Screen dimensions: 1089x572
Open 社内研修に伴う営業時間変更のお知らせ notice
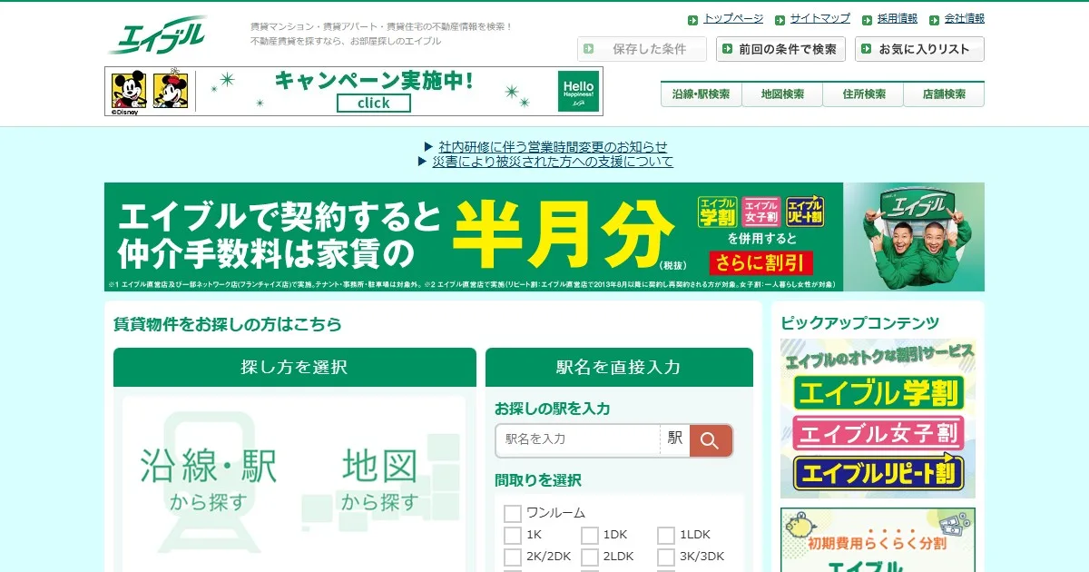553,146
